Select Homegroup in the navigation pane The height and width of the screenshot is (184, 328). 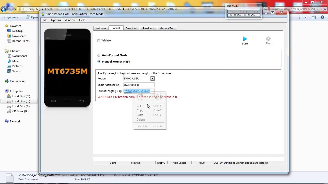[17, 81]
